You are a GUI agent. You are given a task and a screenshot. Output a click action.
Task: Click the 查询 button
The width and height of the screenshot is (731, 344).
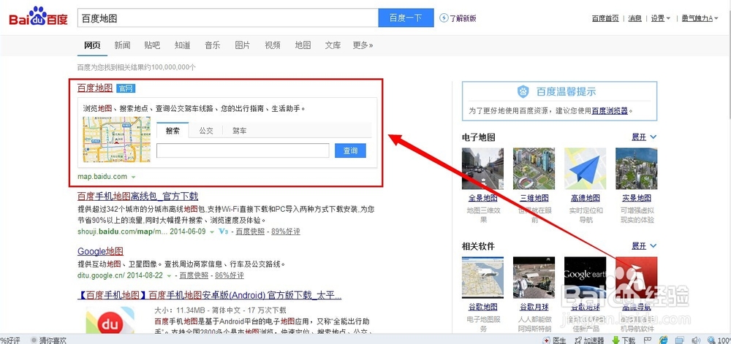tap(351, 150)
